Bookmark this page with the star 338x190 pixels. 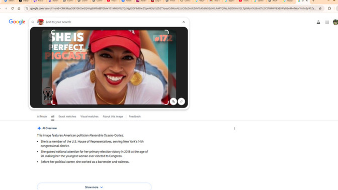click(320, 9)
